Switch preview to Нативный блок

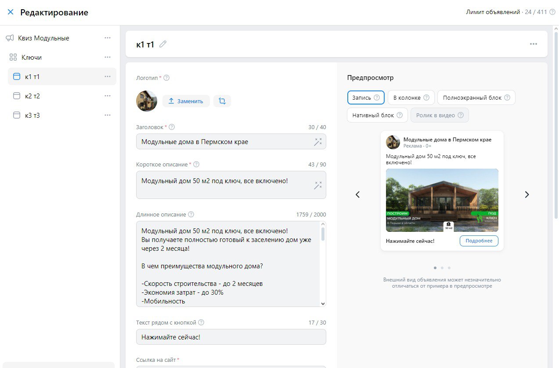(377, 115)
